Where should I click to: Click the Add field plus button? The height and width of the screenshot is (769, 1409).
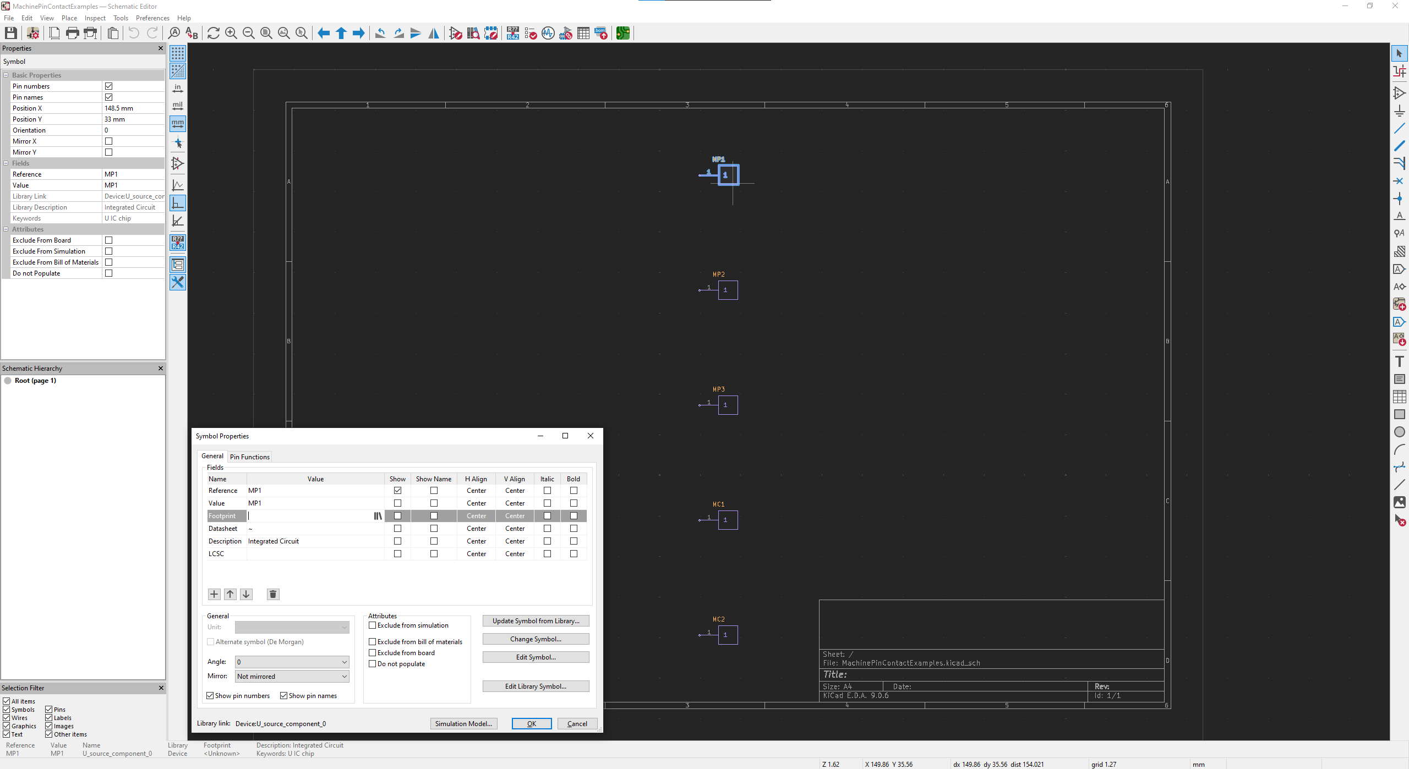(x=214, y=594)
